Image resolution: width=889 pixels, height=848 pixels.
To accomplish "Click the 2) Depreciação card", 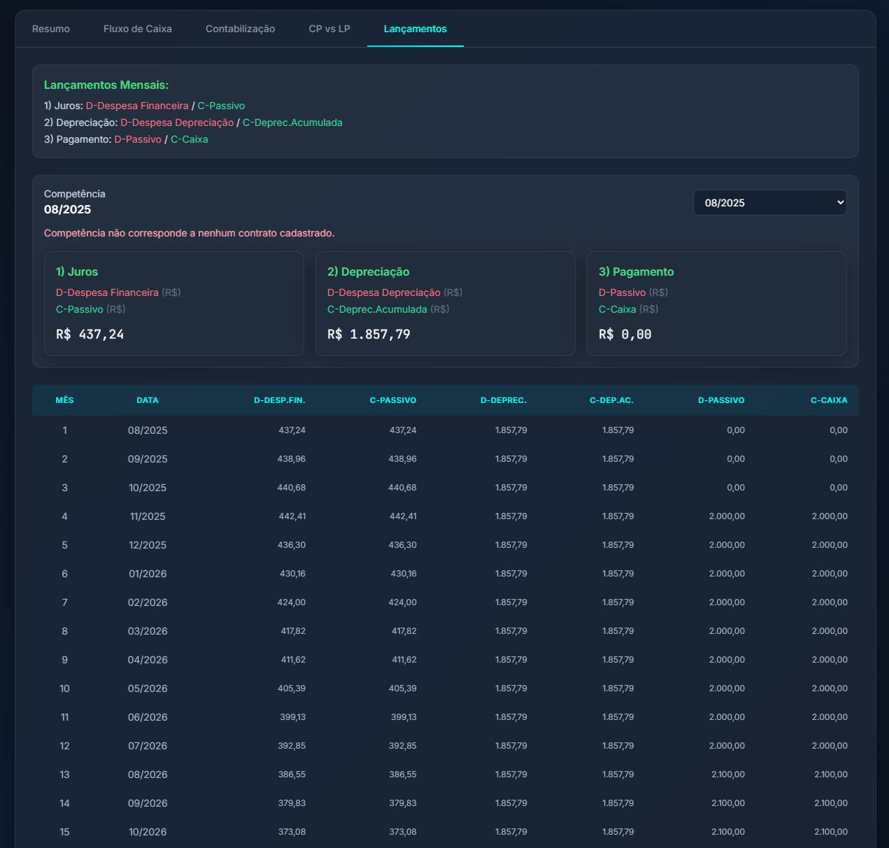I will tap(445, 304).
